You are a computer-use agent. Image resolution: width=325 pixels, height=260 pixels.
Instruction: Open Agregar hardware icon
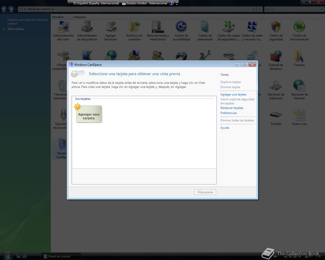pos(111,31)
